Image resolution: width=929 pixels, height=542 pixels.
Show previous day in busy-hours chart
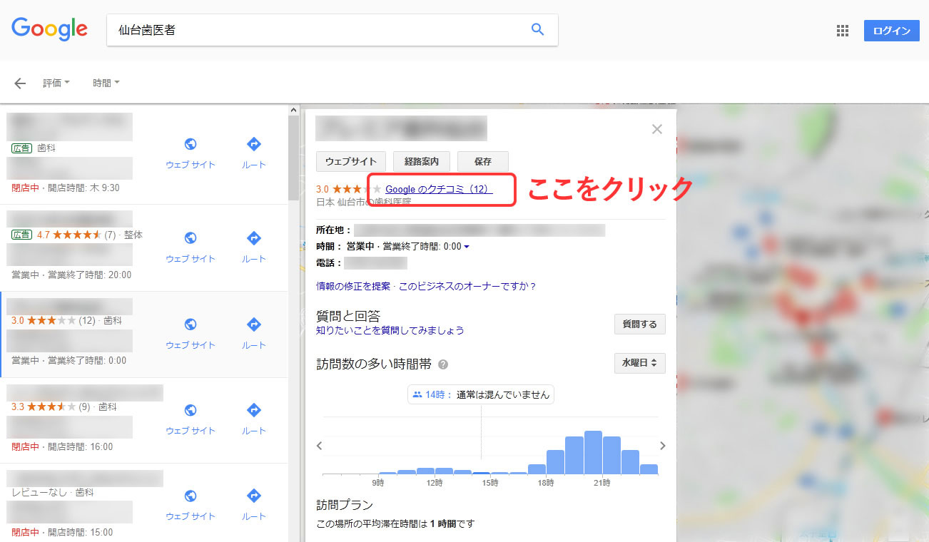coord(320,446)
